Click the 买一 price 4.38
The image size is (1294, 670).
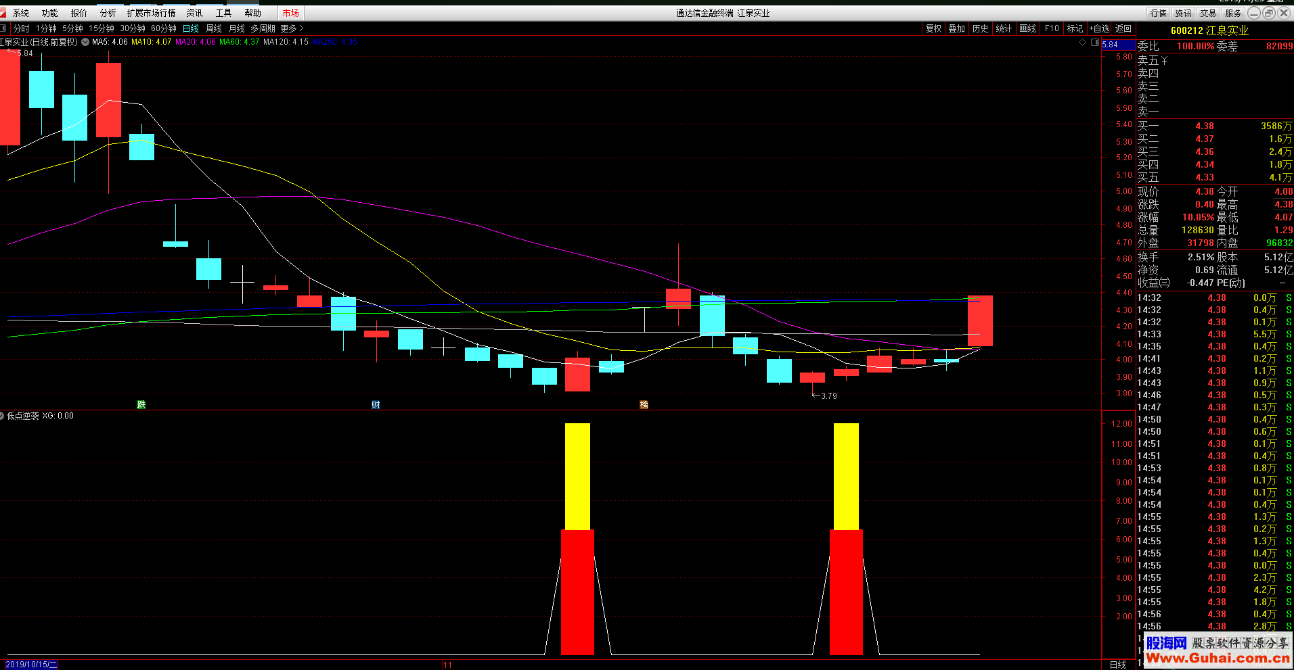click(1205, 126)
